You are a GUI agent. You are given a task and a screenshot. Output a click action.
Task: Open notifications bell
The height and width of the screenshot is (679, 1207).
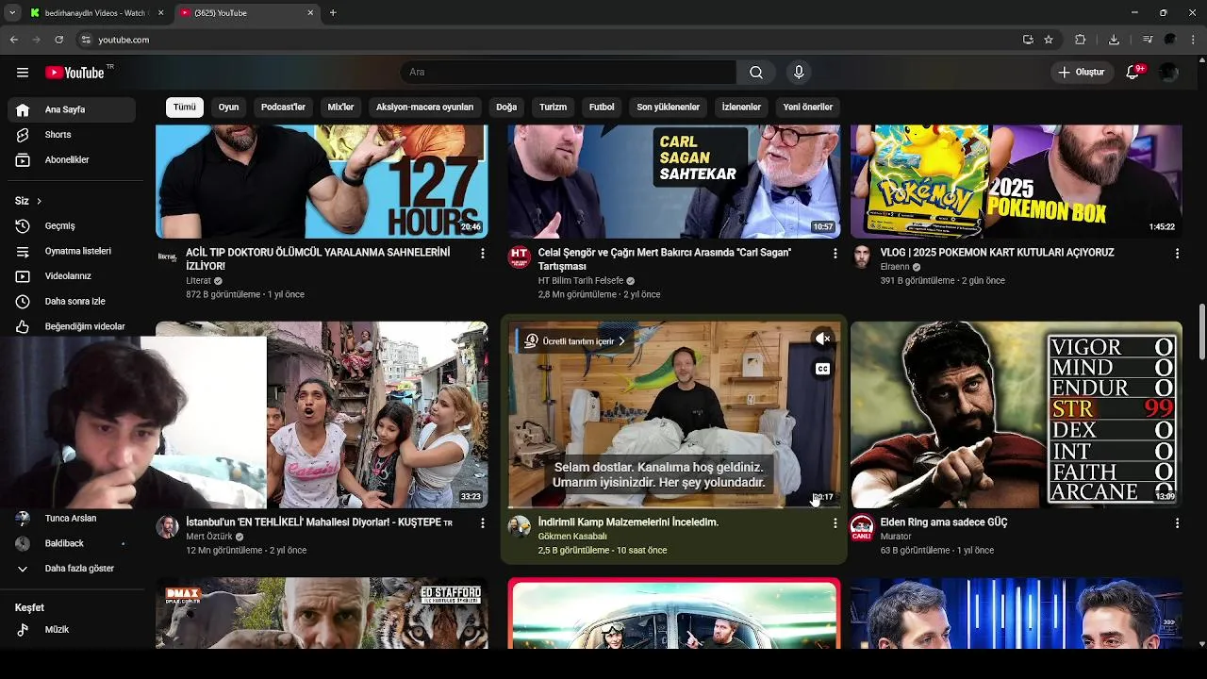click(x=1133, y=73)
